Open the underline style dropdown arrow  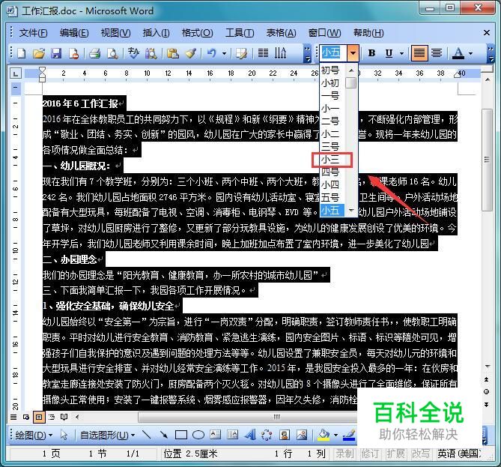tap(401, 53)
